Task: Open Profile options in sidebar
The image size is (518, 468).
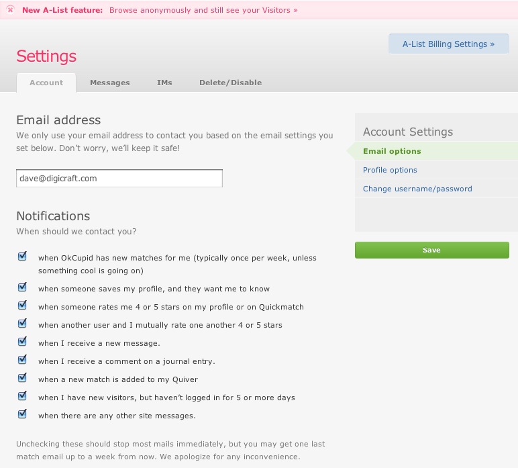Action: [390, 170]
